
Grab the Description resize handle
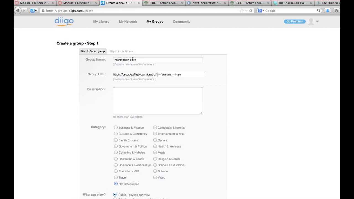[x=201, y=113]
